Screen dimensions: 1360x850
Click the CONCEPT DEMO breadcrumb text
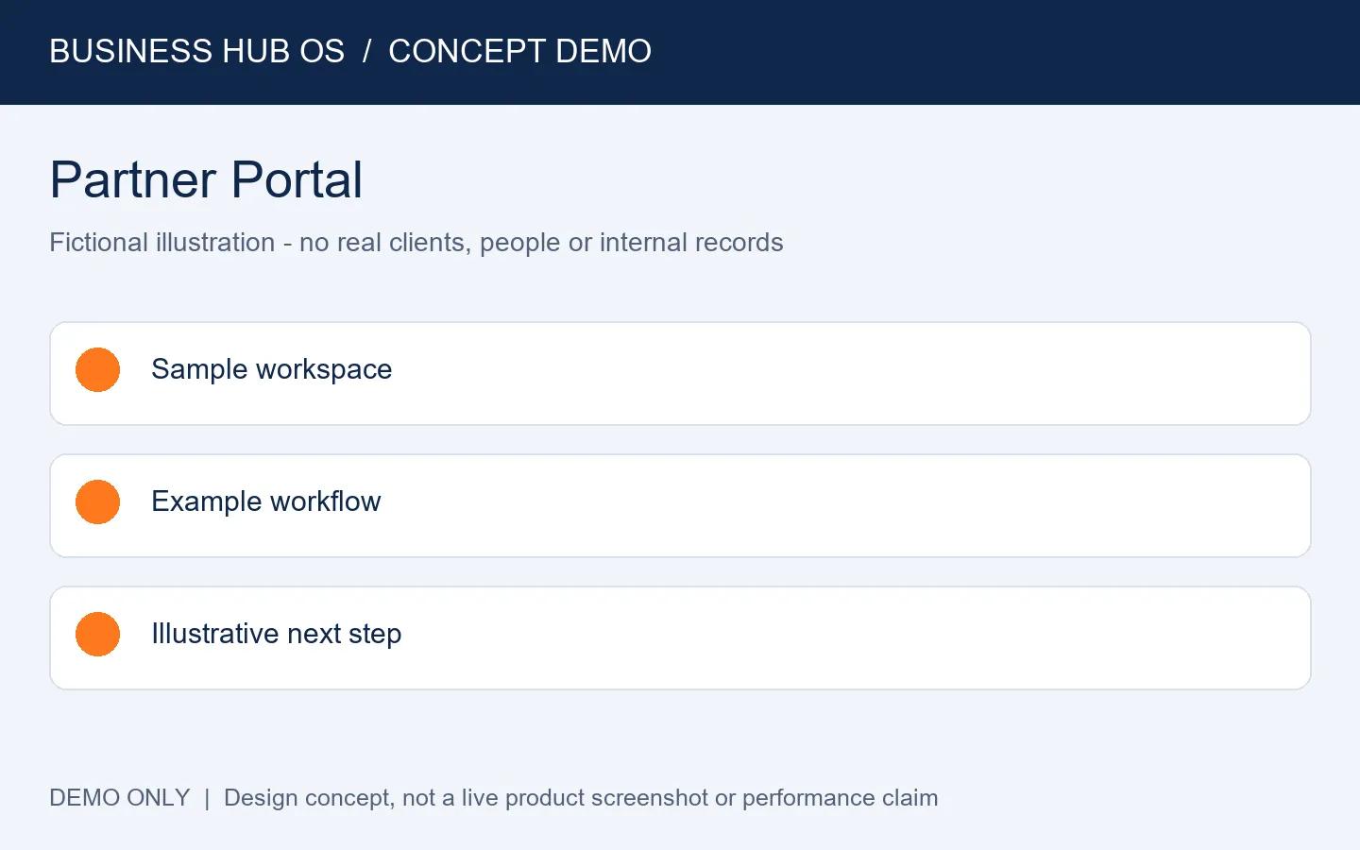click(519, 51)
